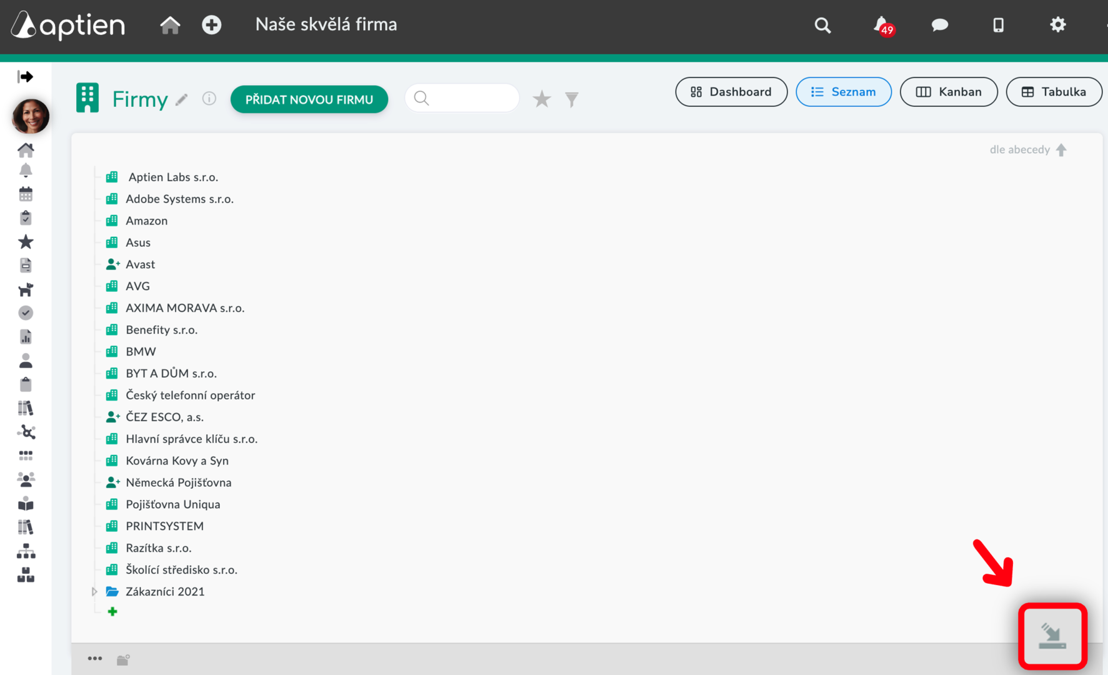Click the company search input field
1108x675 pixels.
tap(462, 98)
